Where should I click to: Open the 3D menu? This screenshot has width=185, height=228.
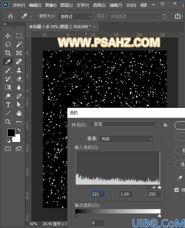tap(131, 5)
